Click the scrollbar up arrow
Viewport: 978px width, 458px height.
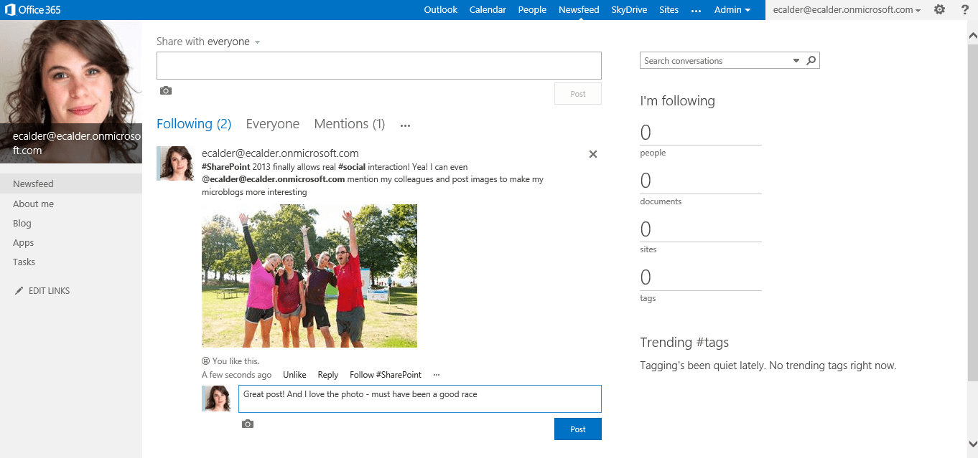pos(973,35)
